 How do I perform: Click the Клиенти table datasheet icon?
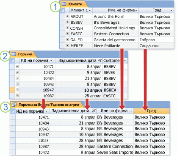pyautogui.click(x=64, y=4)
